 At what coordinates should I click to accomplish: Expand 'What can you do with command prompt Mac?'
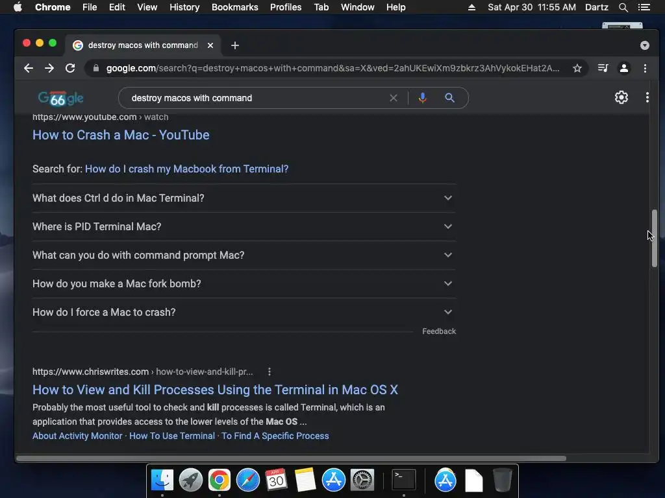click(x=244, y=255)
